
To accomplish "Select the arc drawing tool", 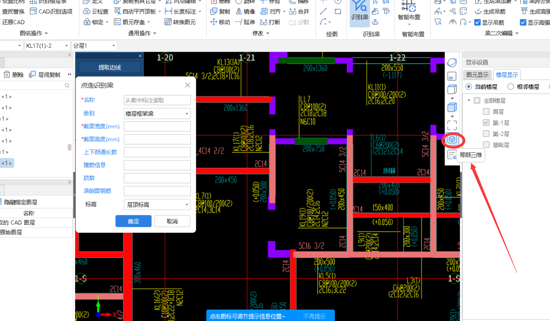I will (x=323, y=22).
